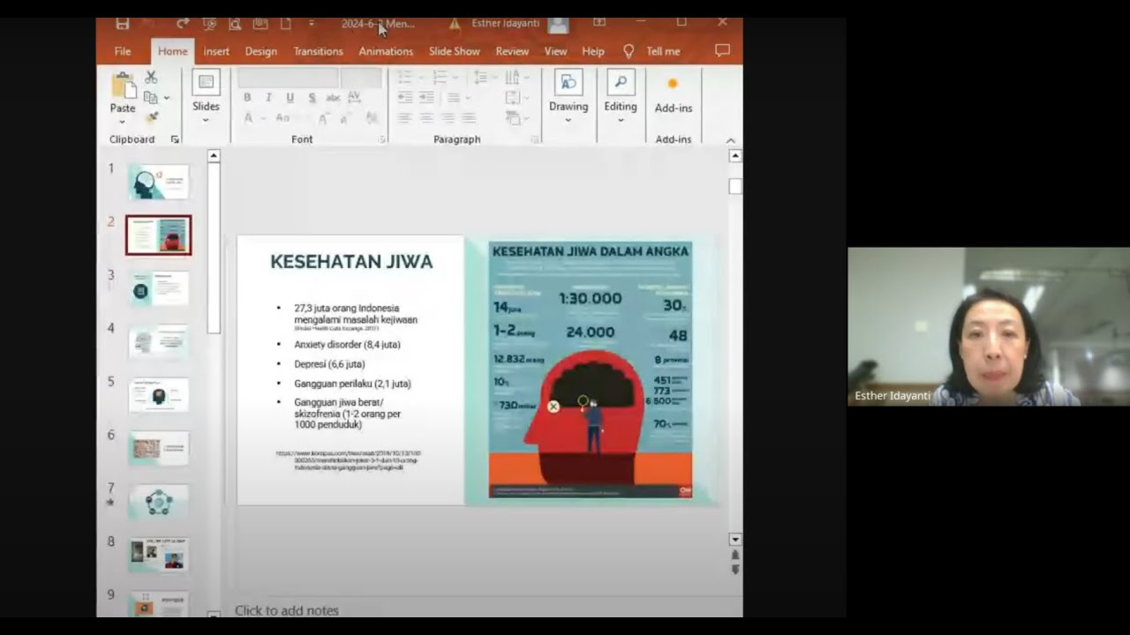Toggle Italic formatting

click(268, 97)
